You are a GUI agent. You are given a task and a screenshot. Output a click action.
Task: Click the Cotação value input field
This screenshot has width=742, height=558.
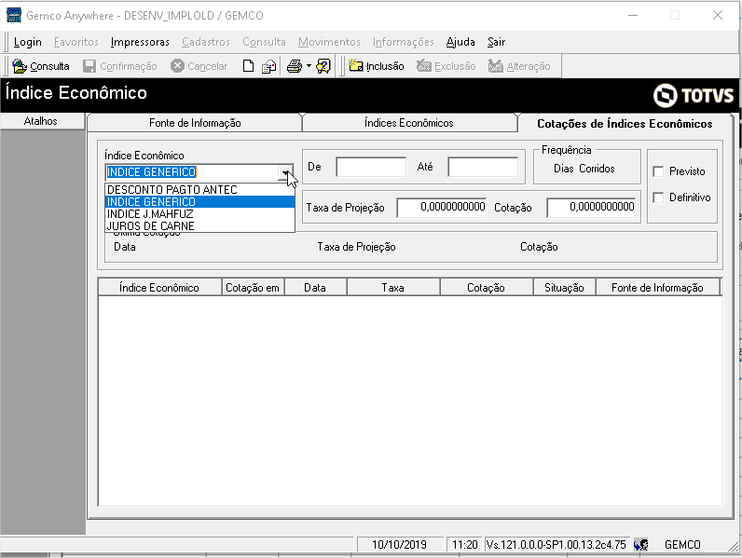click(x=591, y=207)
